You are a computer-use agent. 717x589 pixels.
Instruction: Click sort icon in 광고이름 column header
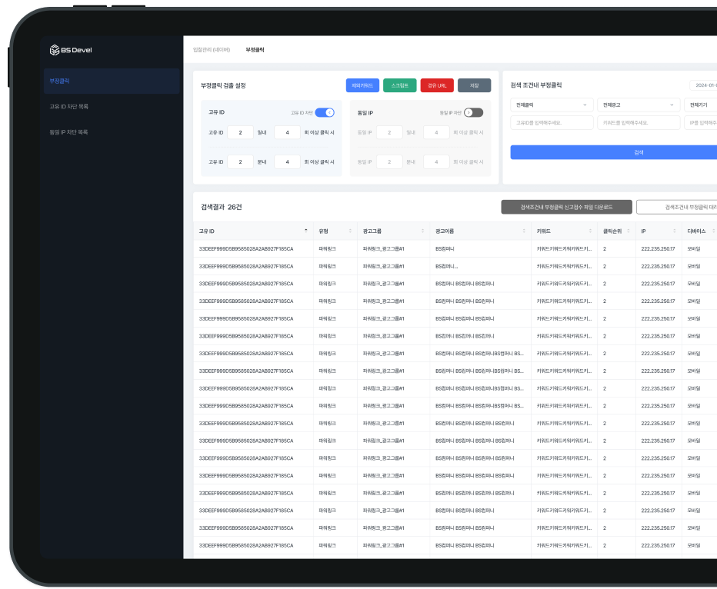[524, 231]
